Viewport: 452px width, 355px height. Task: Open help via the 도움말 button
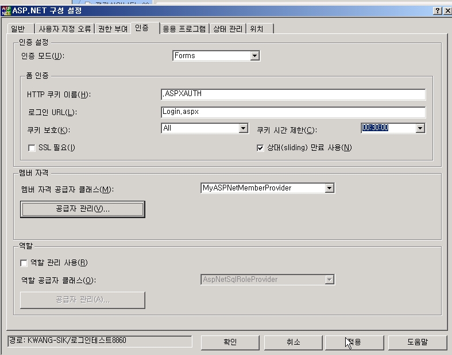pyautogui.click(x=418, y=342)
